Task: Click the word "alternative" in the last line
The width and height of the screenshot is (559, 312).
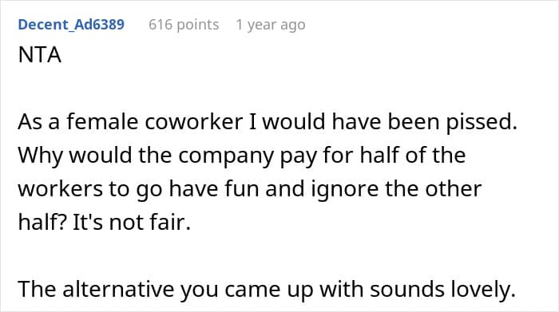Action: [x=119, y=289]
